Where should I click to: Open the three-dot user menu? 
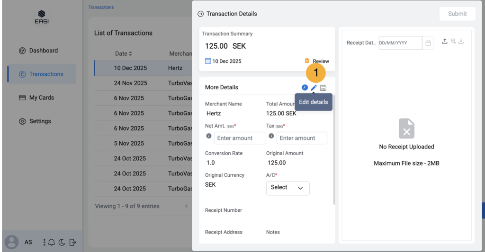[x=45, y=243]
